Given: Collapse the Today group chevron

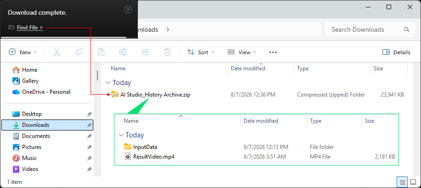Looking at the screenshot, I should tap(108, 82).
